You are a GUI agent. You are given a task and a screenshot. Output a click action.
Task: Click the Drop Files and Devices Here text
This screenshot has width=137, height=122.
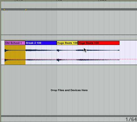click(69, 90)
